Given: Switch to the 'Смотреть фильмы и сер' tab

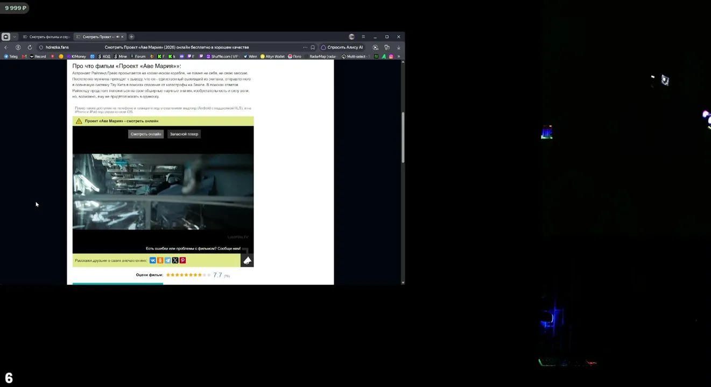Looking at the screenshot, I should 46,37.
